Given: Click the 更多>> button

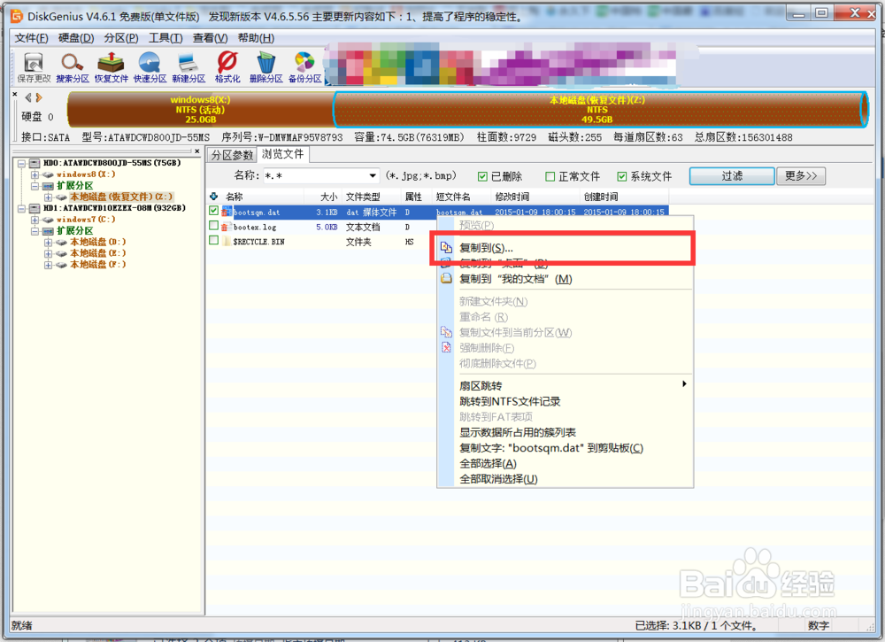Looking at the screenshot, I should 801,175.
